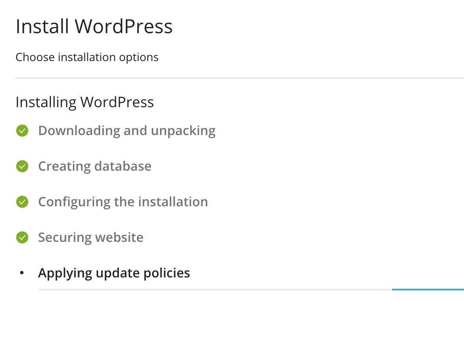Click the word 'unpacking' in the first step

pos(183,131)
